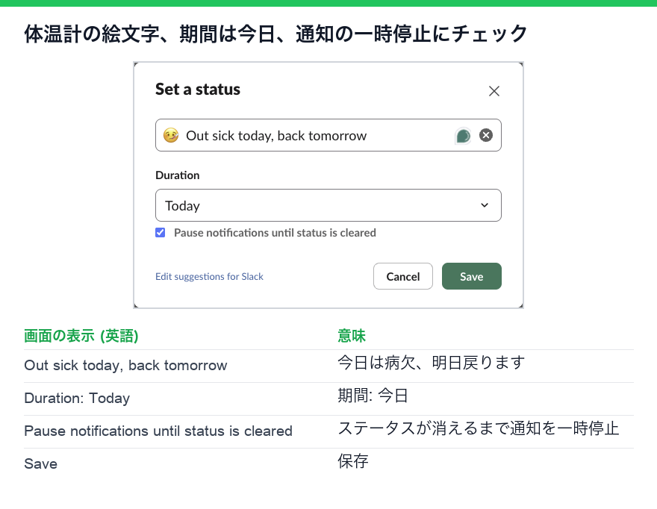Open Edit suggestions for Slack link

click(209, 276)
